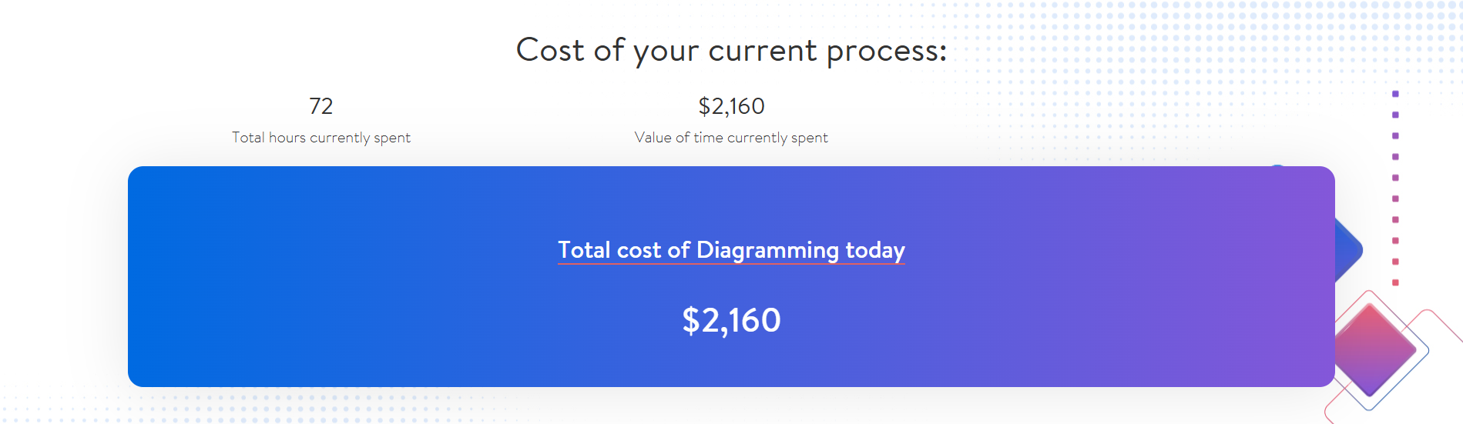Select the 72 total hours value
The image size is (1463, 424).
tap(320, 106)
